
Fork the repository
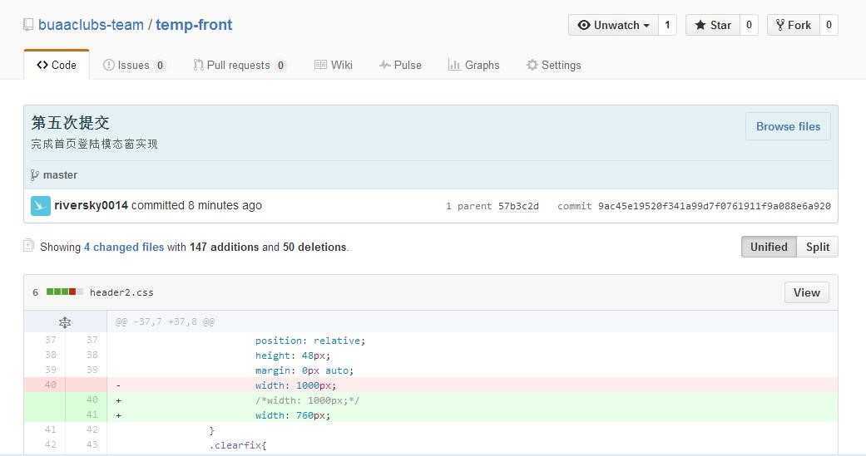[793, 25]
